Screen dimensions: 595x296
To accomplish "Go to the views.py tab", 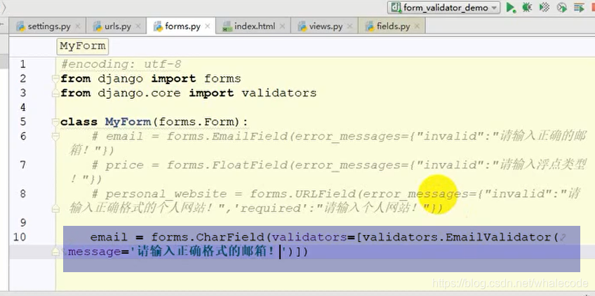I will pos(326,27).
